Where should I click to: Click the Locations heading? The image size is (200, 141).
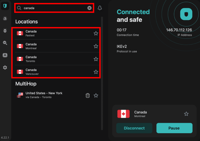coord(27,22)
